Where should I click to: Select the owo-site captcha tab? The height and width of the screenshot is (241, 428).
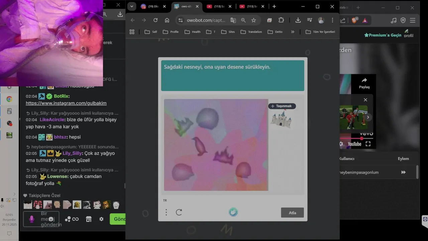(x=187, y=6)
